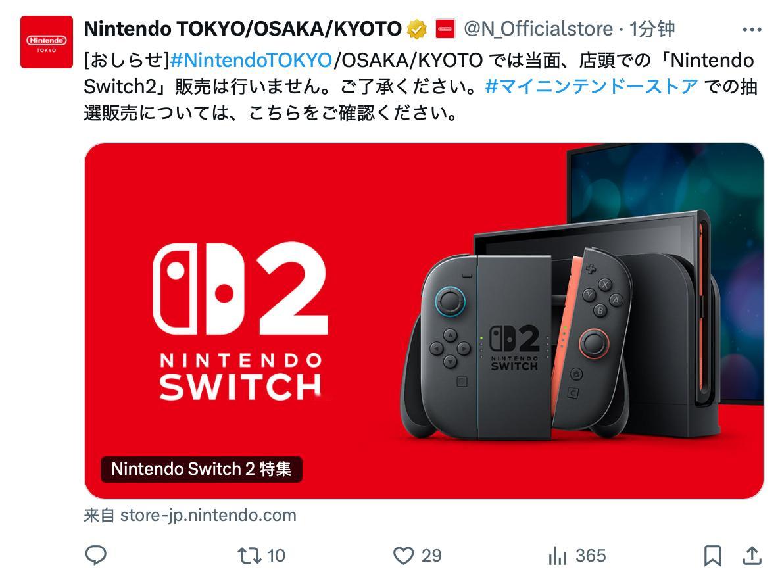Viewport: 780px width, 584px height.
Task: Click the red Nintendo affiliate badge
Action: 445,30
